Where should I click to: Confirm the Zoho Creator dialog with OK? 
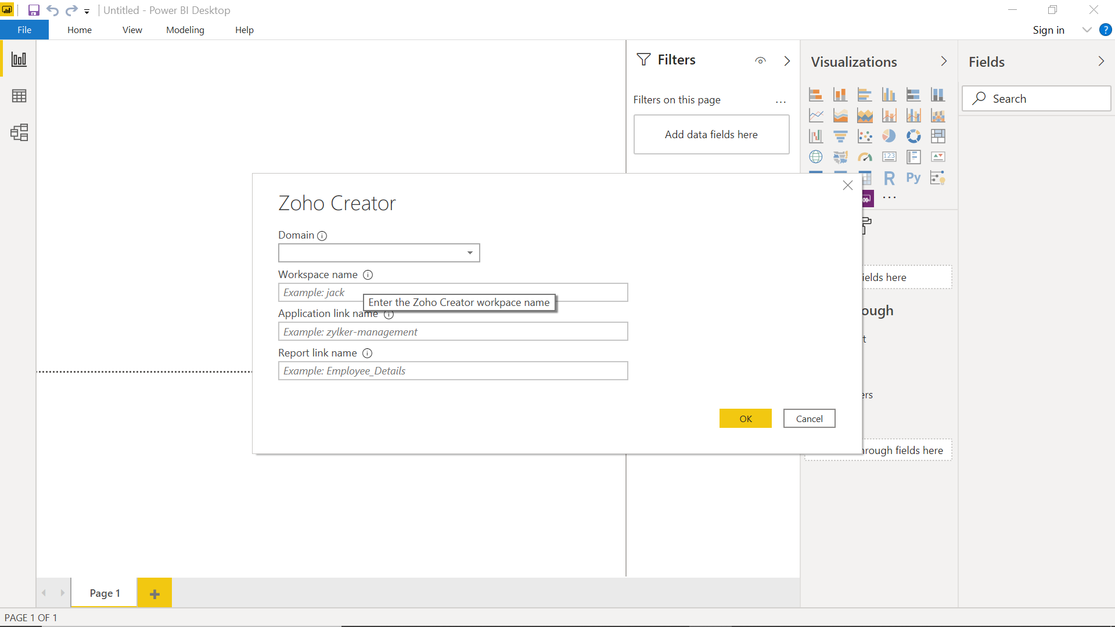[x=746, y=419]
